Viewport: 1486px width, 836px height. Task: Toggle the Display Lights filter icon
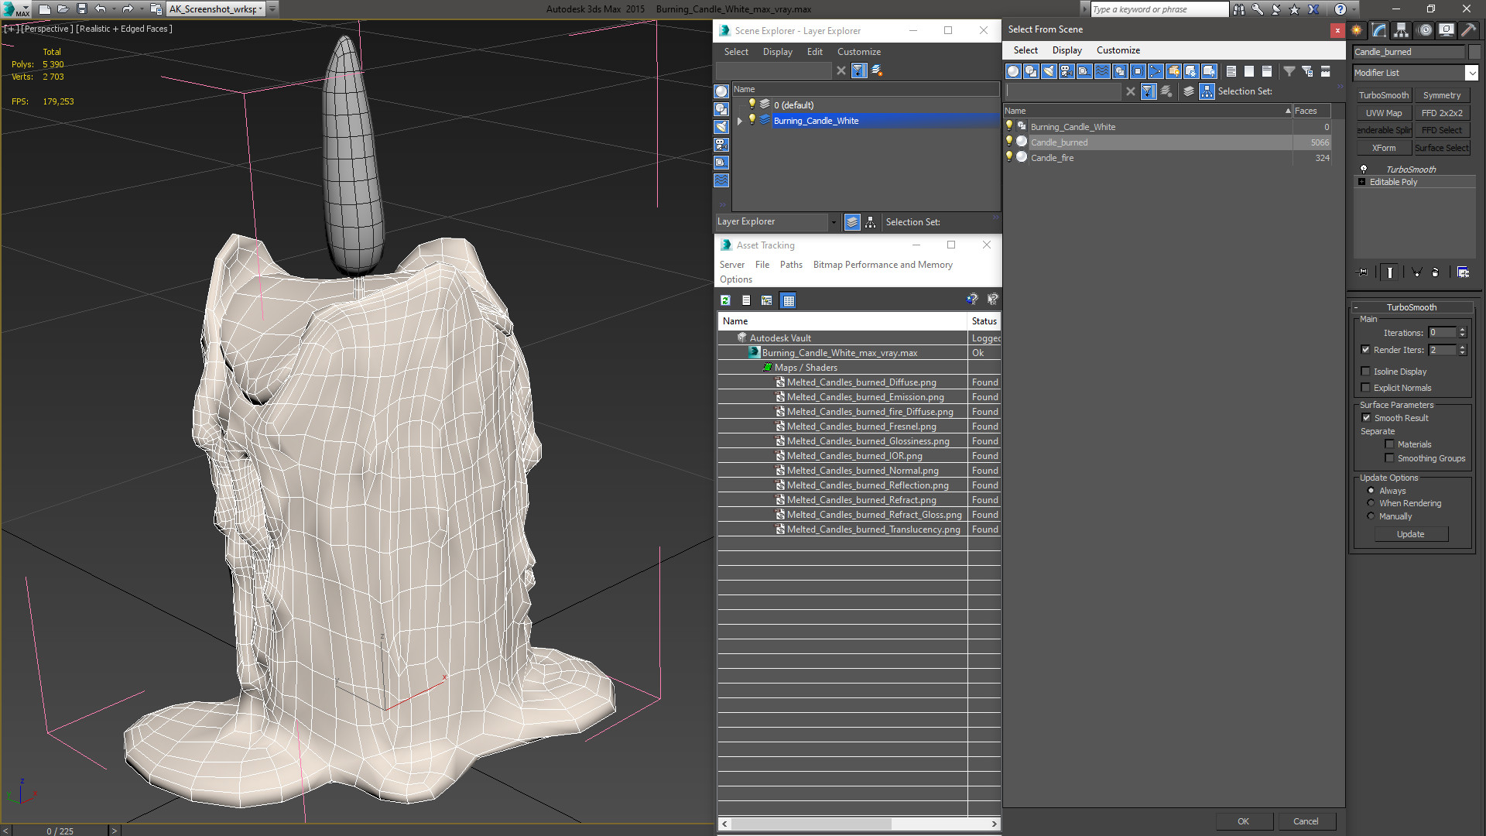[x=1049, y=71]
